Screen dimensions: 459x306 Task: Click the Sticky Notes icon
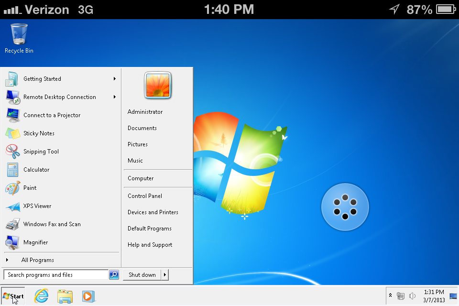tap(12, 133)
